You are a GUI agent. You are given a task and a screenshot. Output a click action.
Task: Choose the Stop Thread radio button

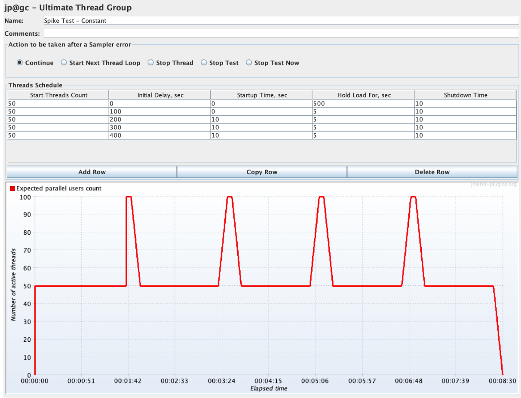click(x=151, y=63)
